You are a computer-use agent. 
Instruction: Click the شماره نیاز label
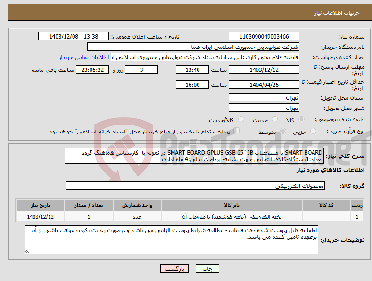tap(351, 37)
